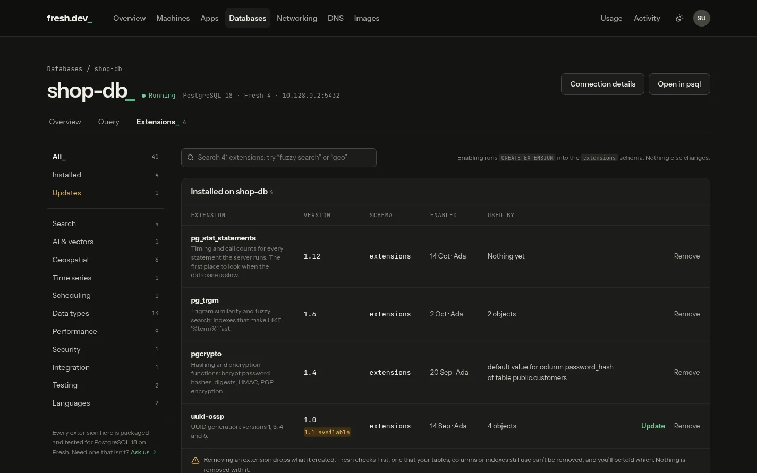Click the warning triangle icon
The height and width of the screenshot is (473, 757).
(x=195, y=460)
